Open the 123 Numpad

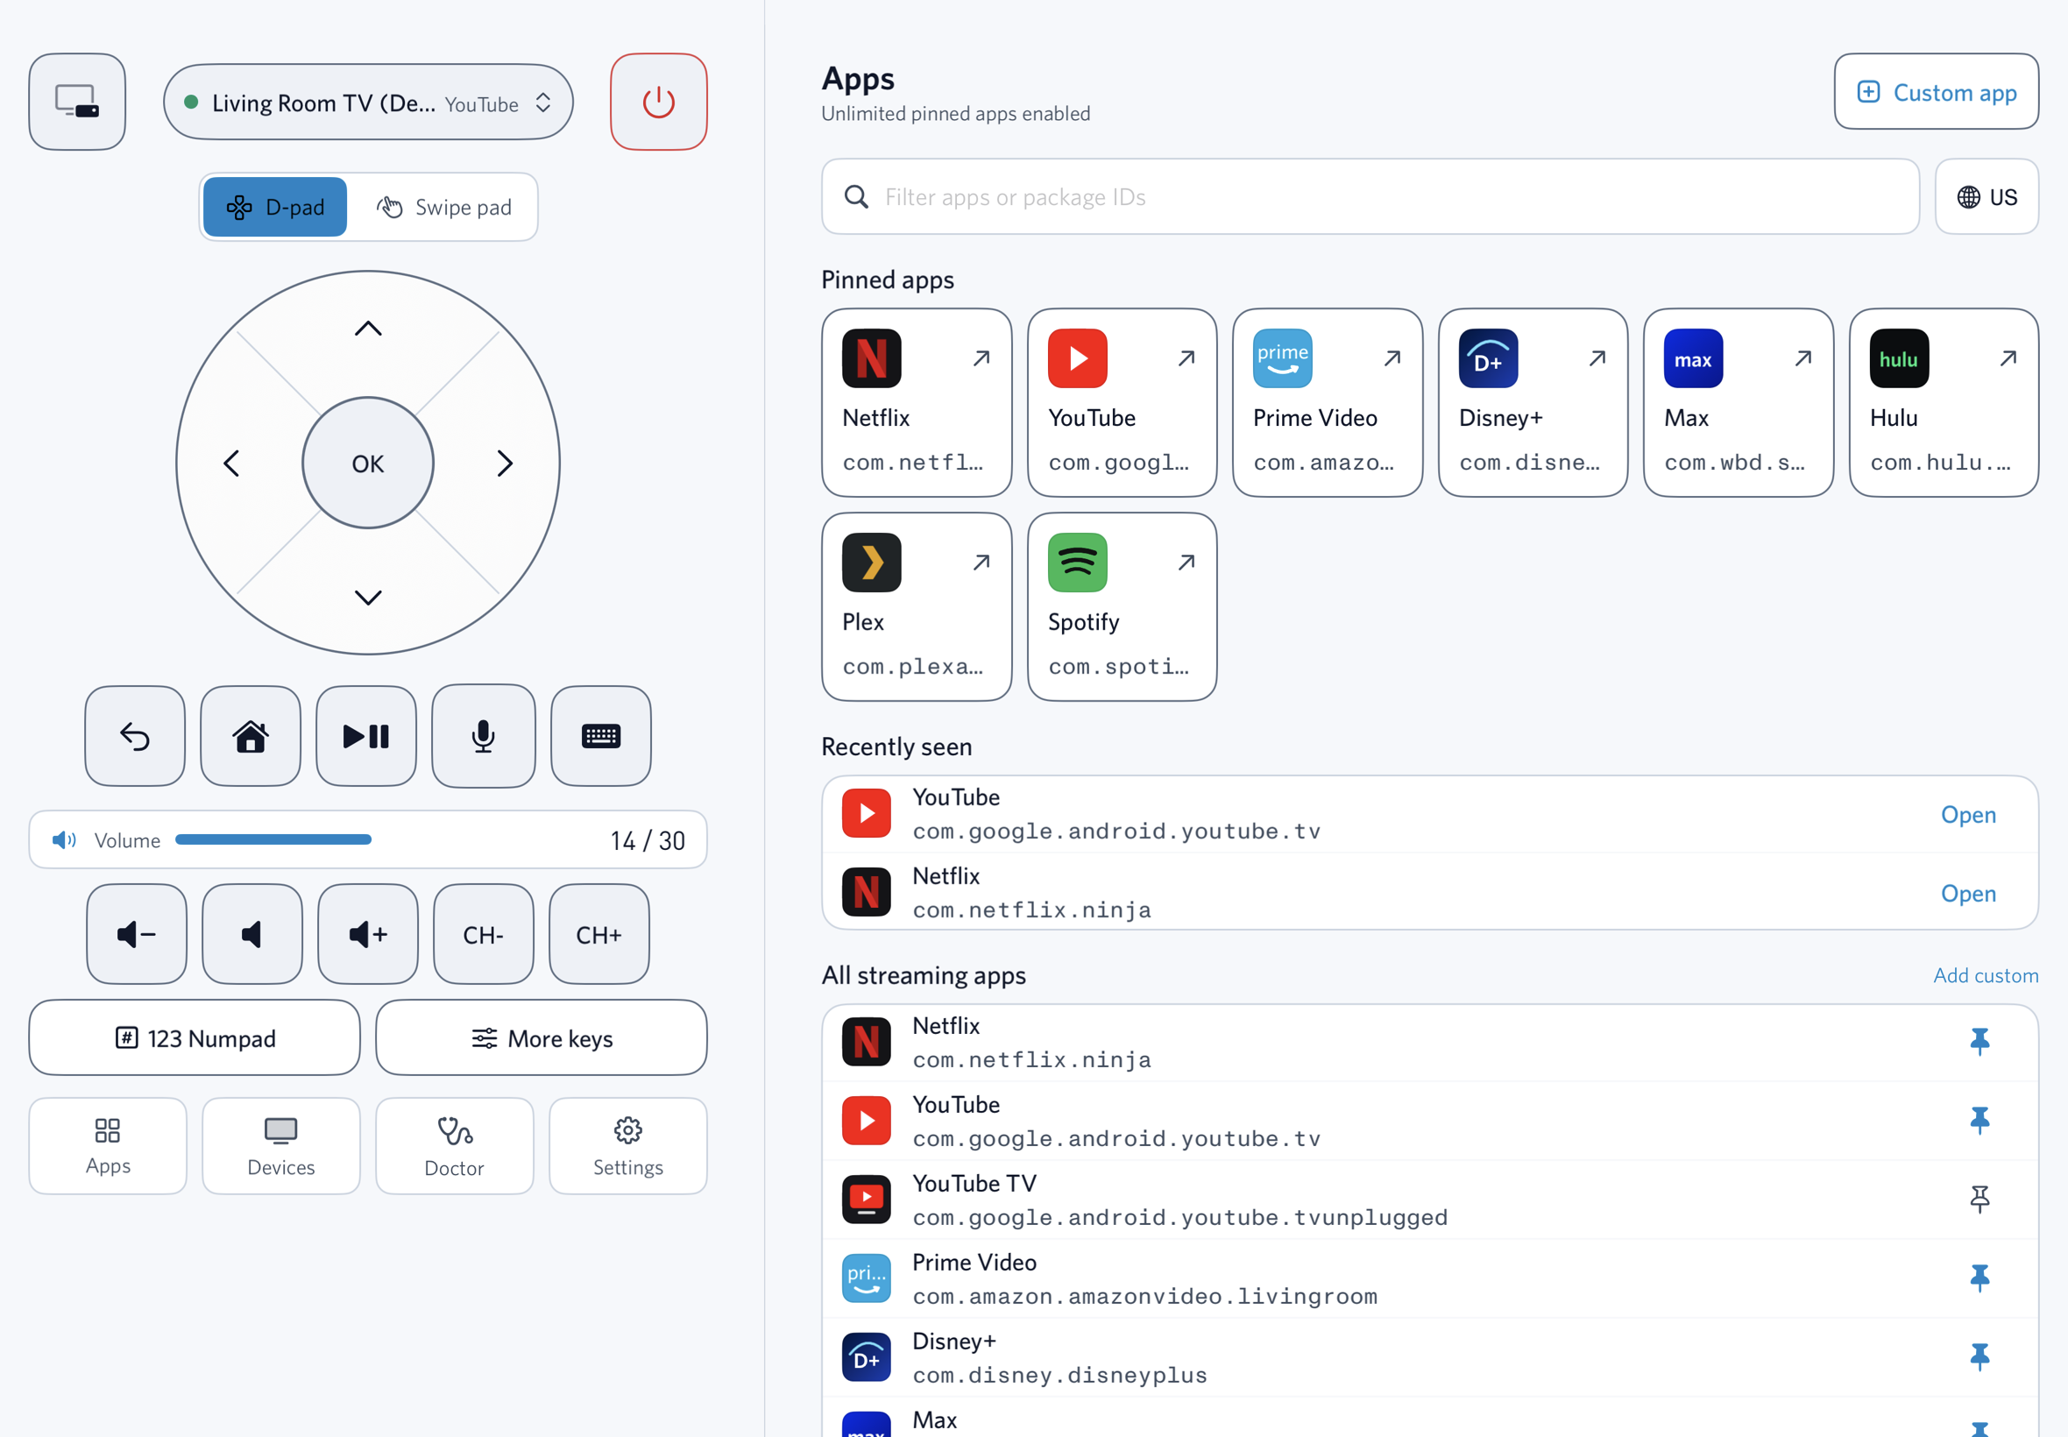(x=195, y=1037)
